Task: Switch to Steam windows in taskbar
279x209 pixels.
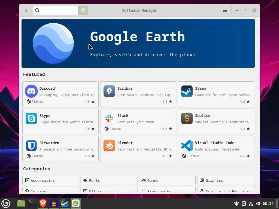Action: (65, 203)
